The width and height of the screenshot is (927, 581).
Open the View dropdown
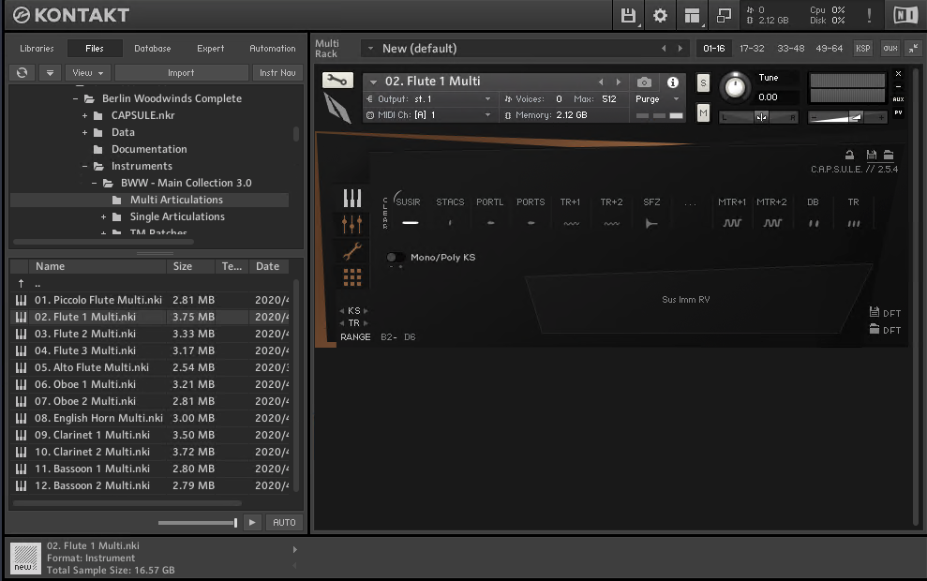tap(87, 73)
